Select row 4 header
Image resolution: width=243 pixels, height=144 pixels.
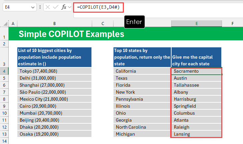(4, 71)
